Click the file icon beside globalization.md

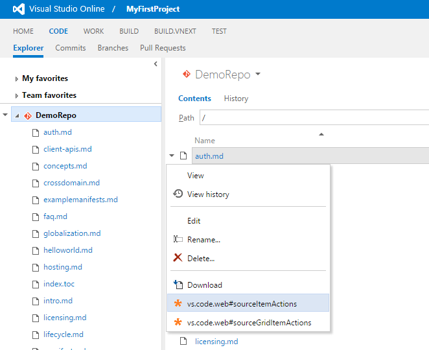(x=36, y=234)
